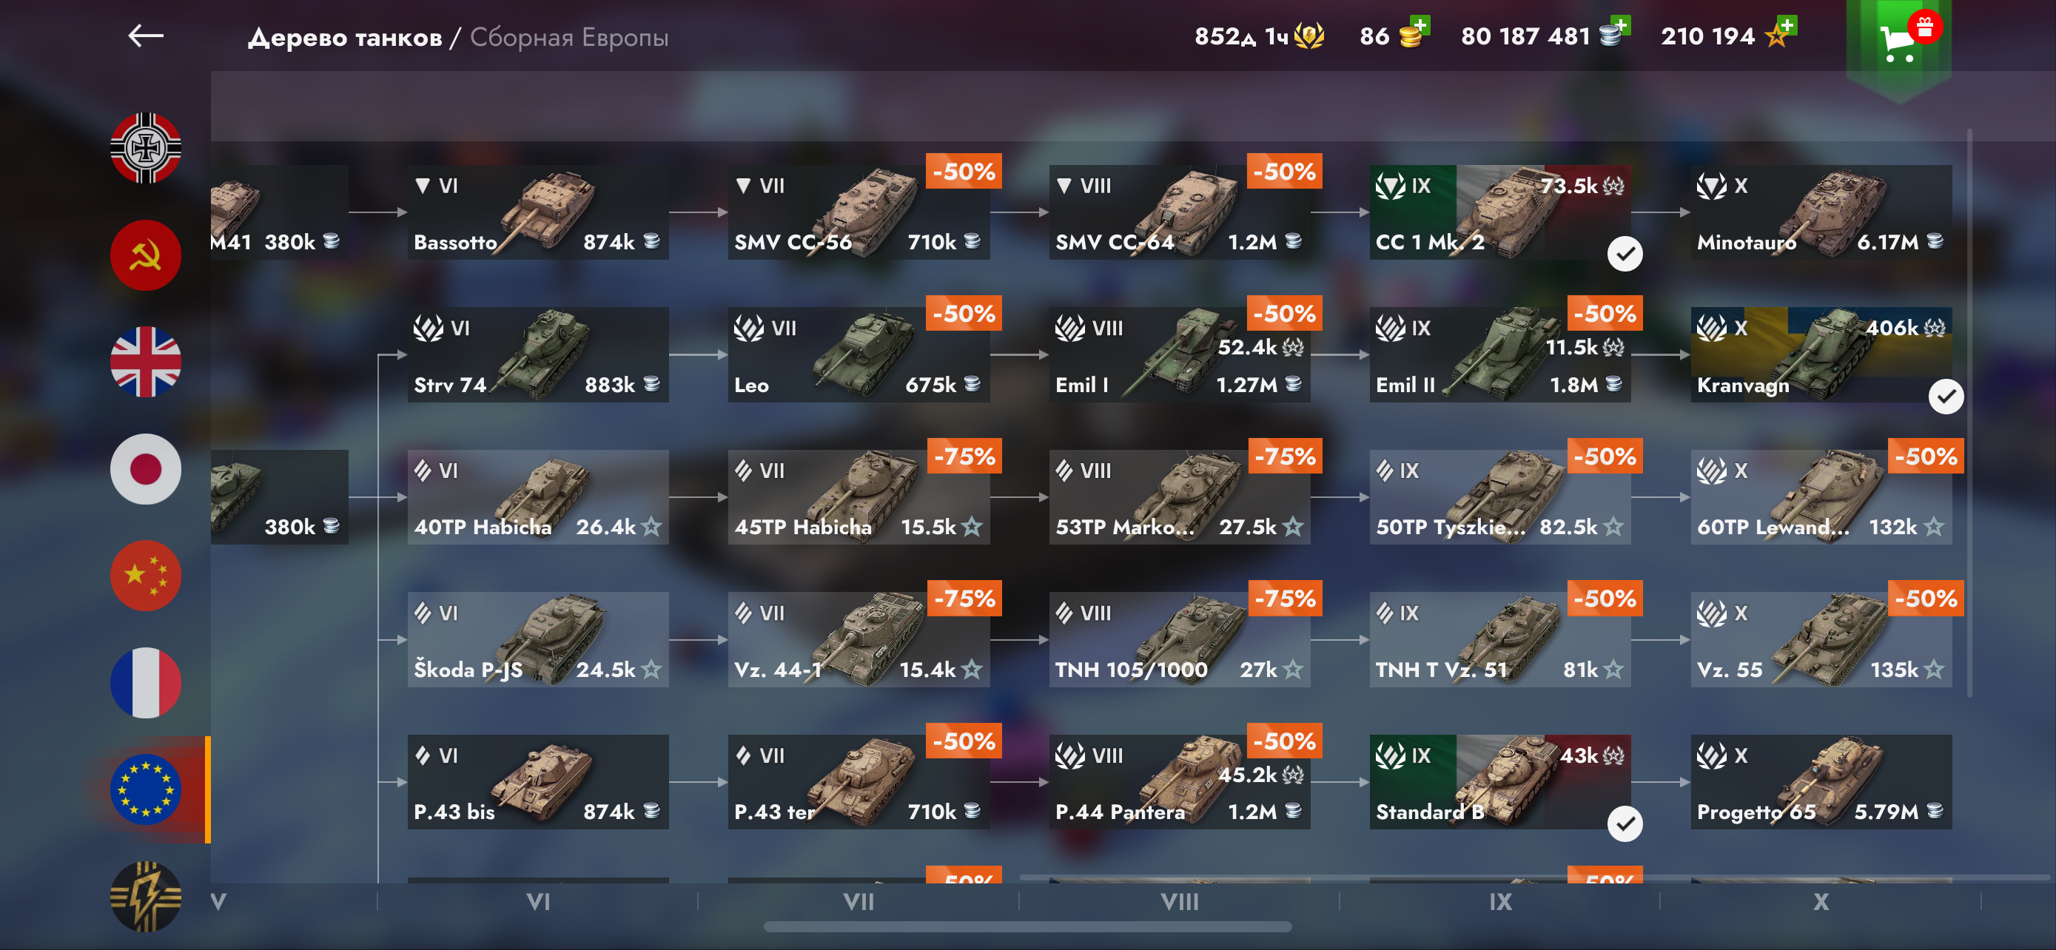Jump to the tier VIII column label

tap(1179, 902)
